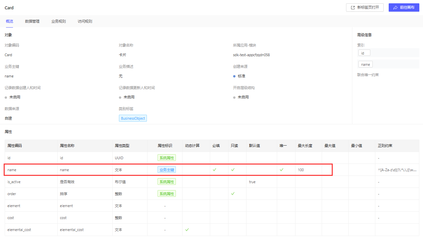Click 系统属性 badge in the is_active row

tap(167, 182)
